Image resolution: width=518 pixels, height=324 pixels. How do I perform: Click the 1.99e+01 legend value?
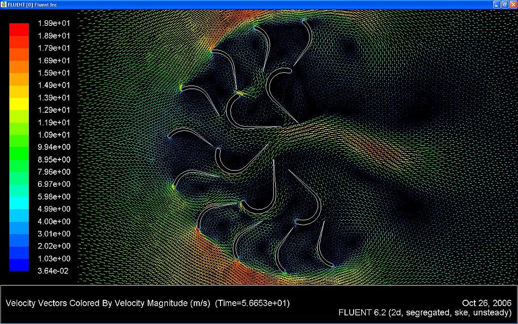click(54, 23)
